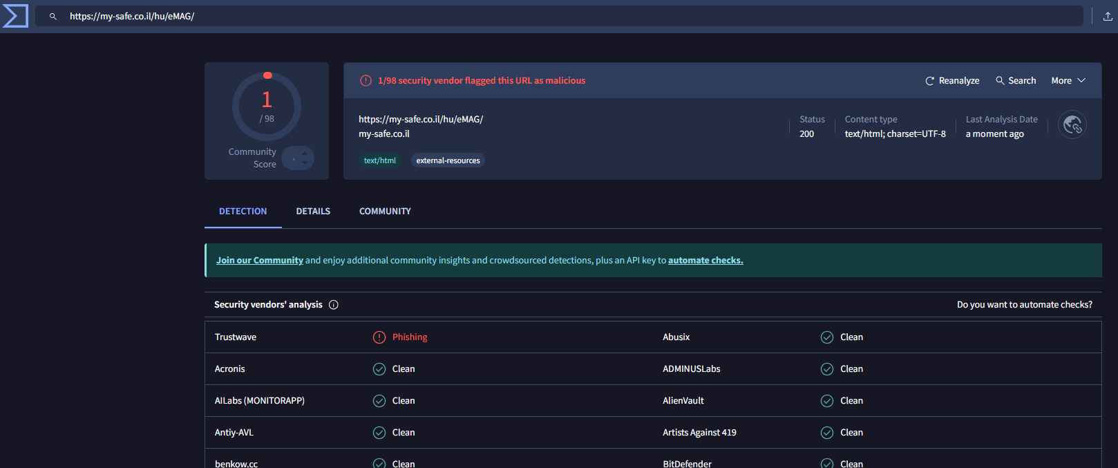Image resolution: width=1118 pixels, height=468 pixels.
Task: Select the DETECTION tab
Action: pyautogui.click(x=243, y=212)
